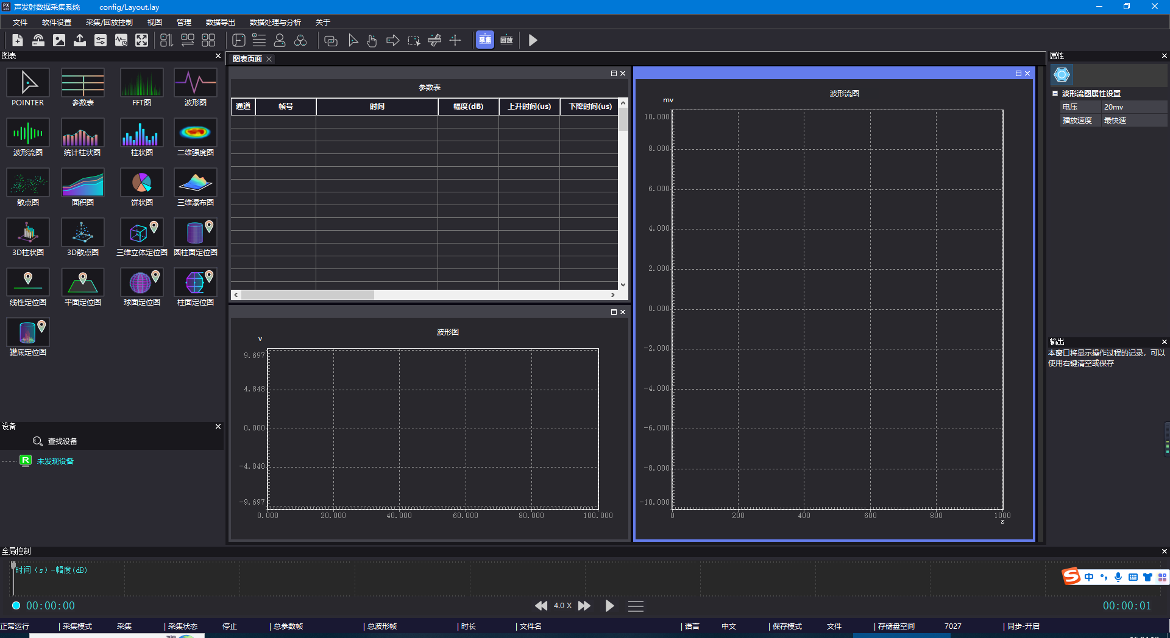Collapse the 波形流图属性设置 property group
Viewport: 1170px width, 638px height.
[x=1055, y=94]
